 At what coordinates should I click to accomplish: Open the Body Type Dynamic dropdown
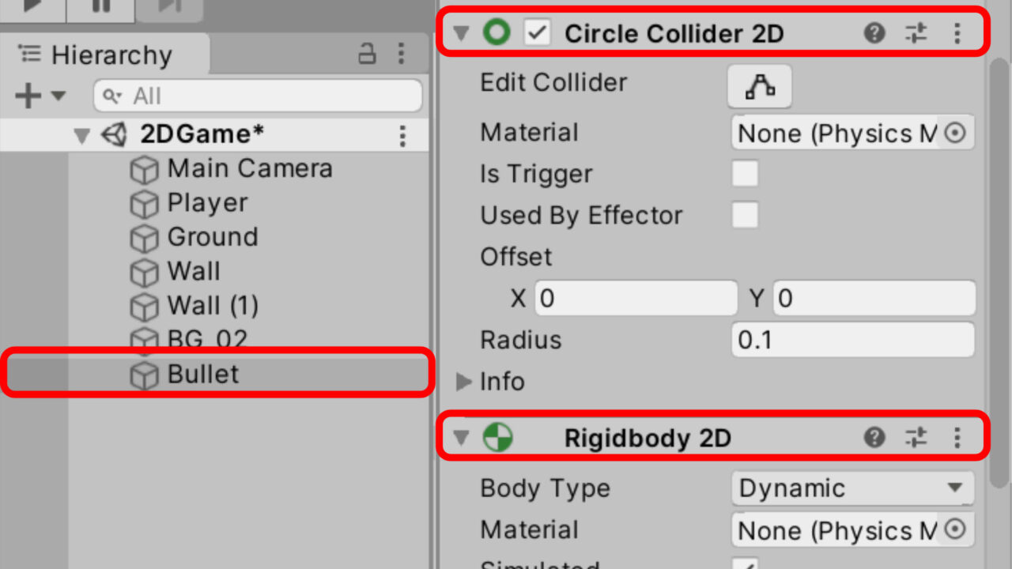coord(852,488)
